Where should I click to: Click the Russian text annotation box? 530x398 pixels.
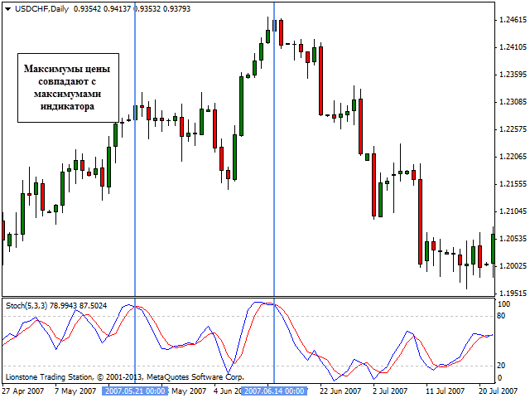pos(68,88)
